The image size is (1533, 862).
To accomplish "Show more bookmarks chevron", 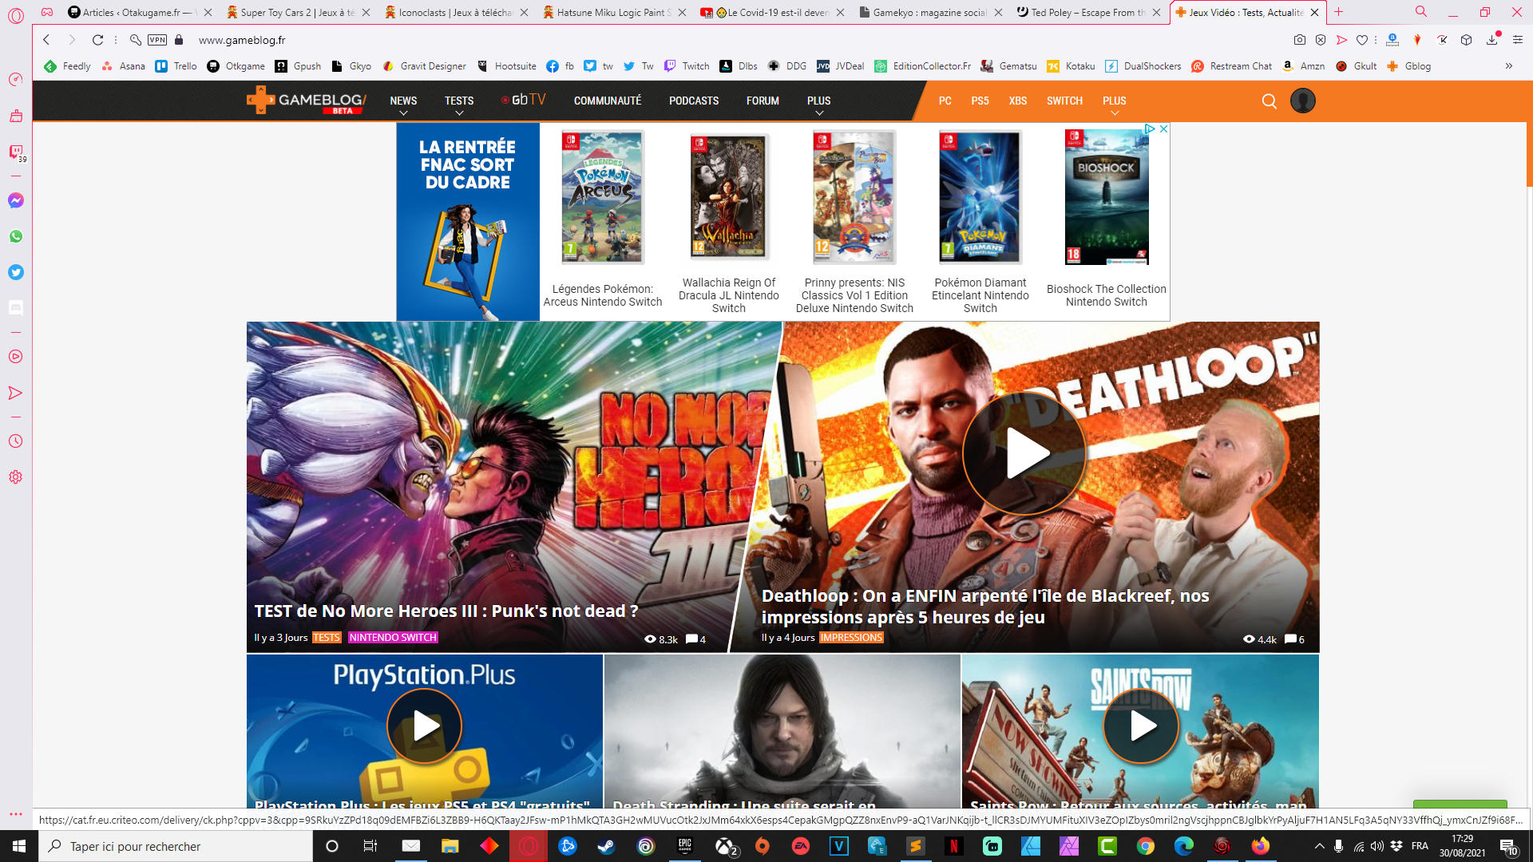I will (1508, 66).
